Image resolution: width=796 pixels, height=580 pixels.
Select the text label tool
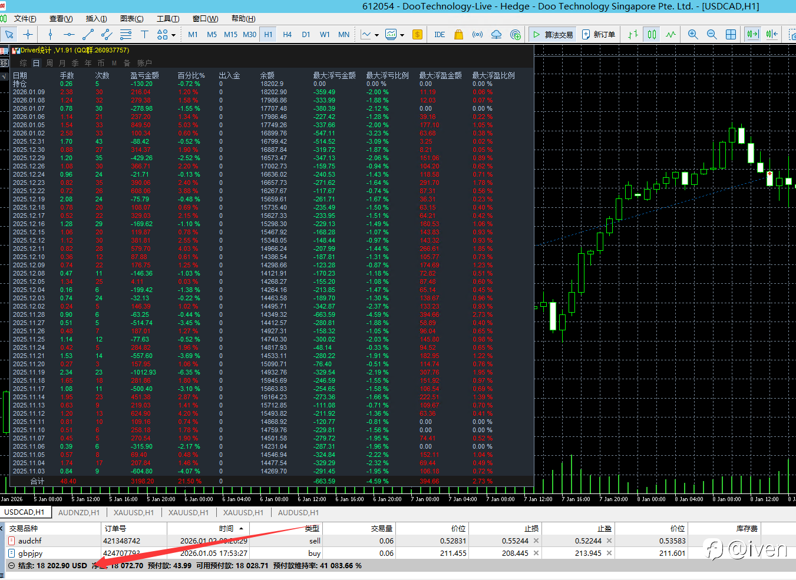(144, 34)
